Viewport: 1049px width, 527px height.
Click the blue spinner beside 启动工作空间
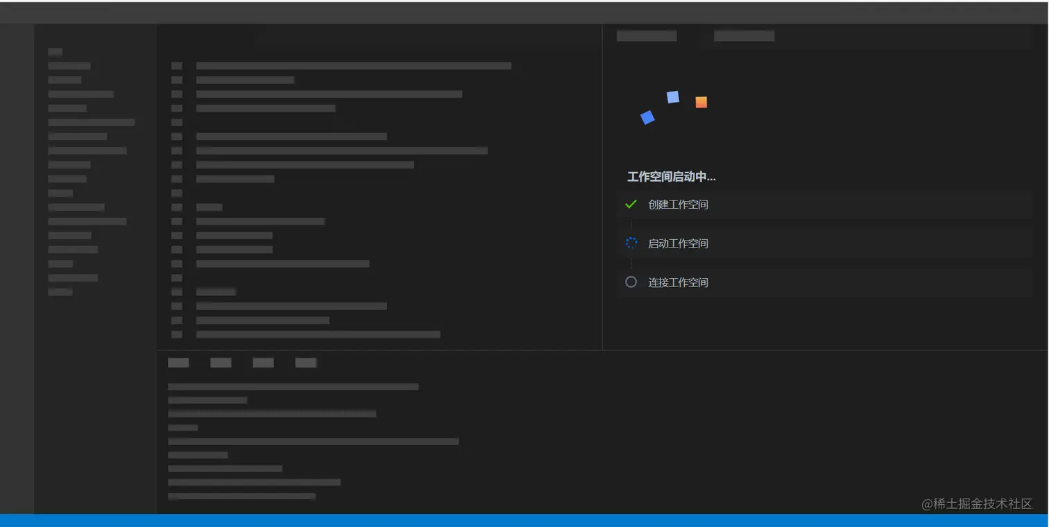click(x=631, y=243)
